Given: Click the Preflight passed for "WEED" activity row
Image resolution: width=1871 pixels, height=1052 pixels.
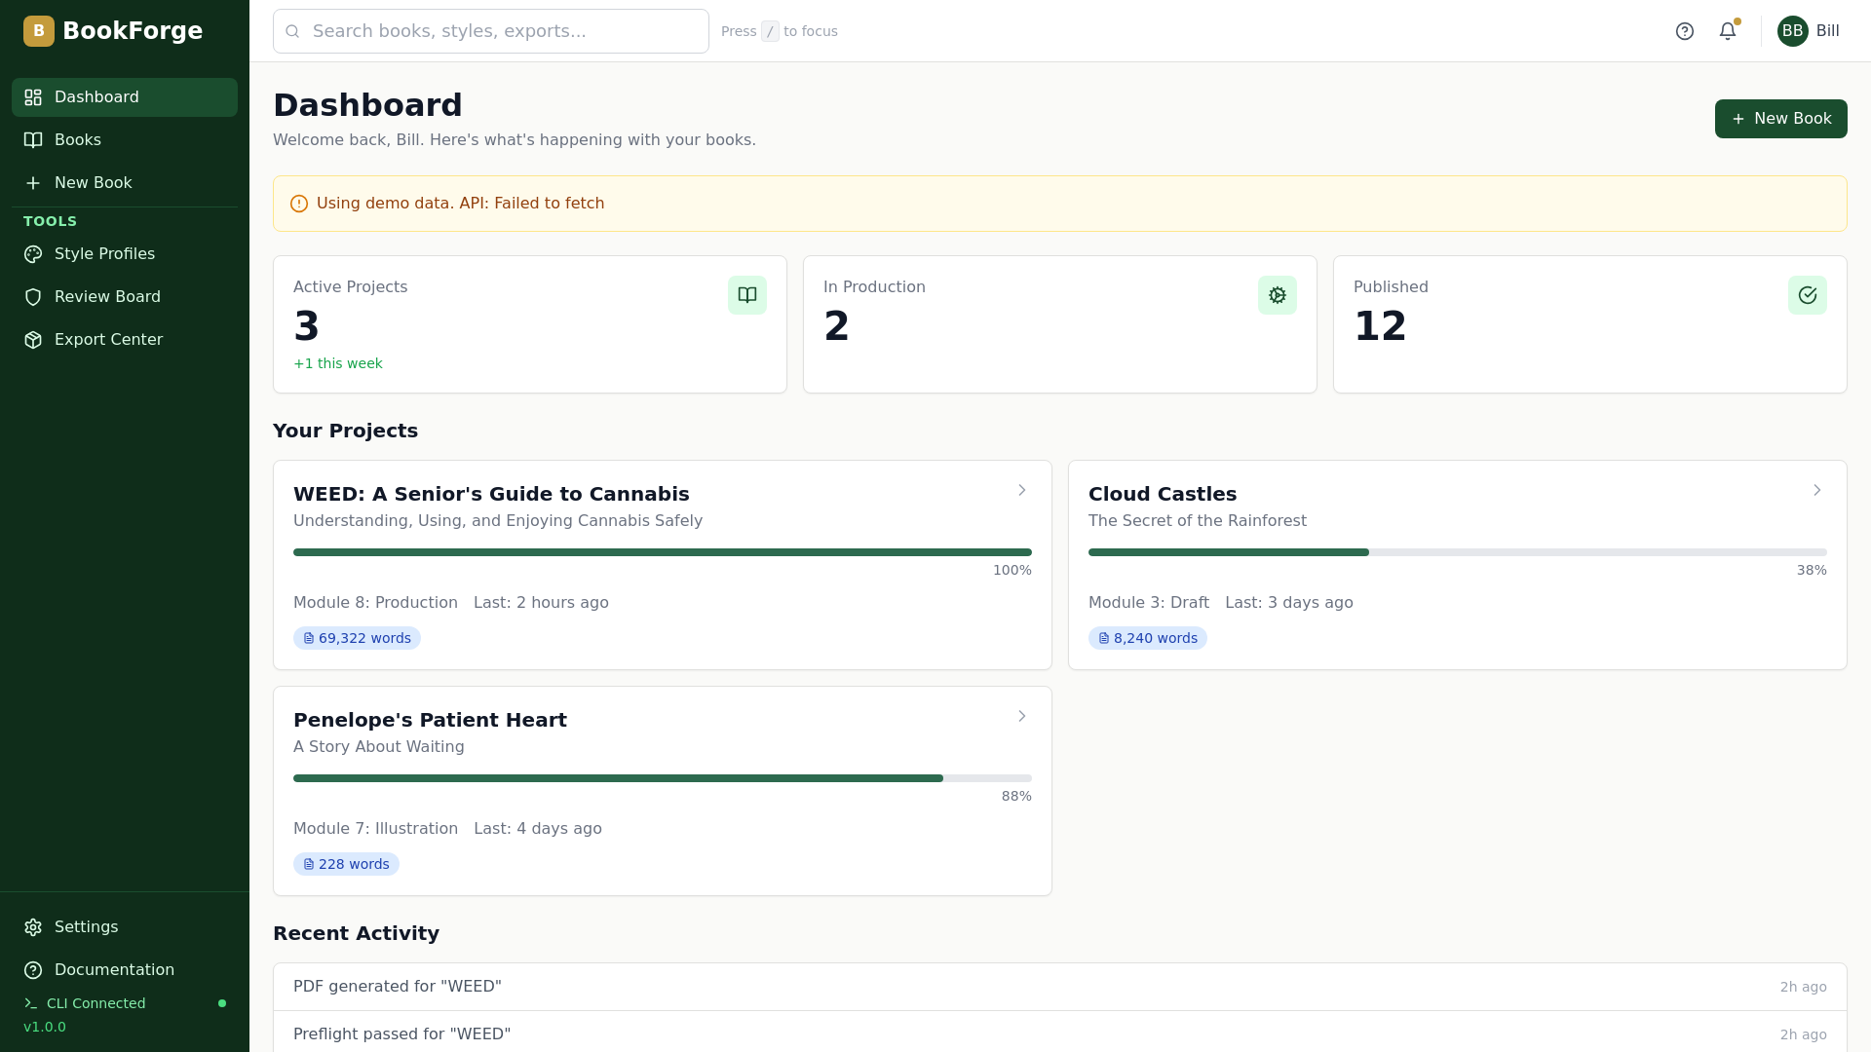Looking at the screenshot, I should point(1060,1033).
